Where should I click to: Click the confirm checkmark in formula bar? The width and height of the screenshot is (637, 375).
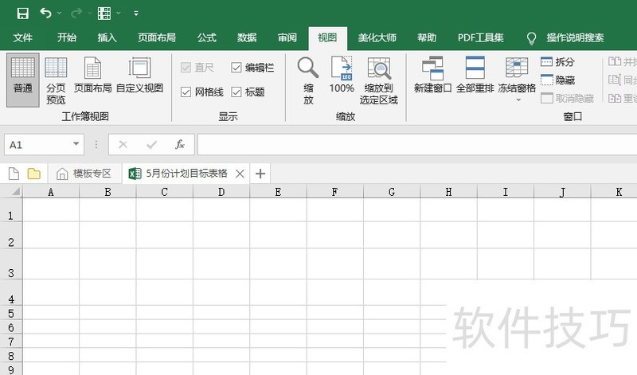click(151, 145)
